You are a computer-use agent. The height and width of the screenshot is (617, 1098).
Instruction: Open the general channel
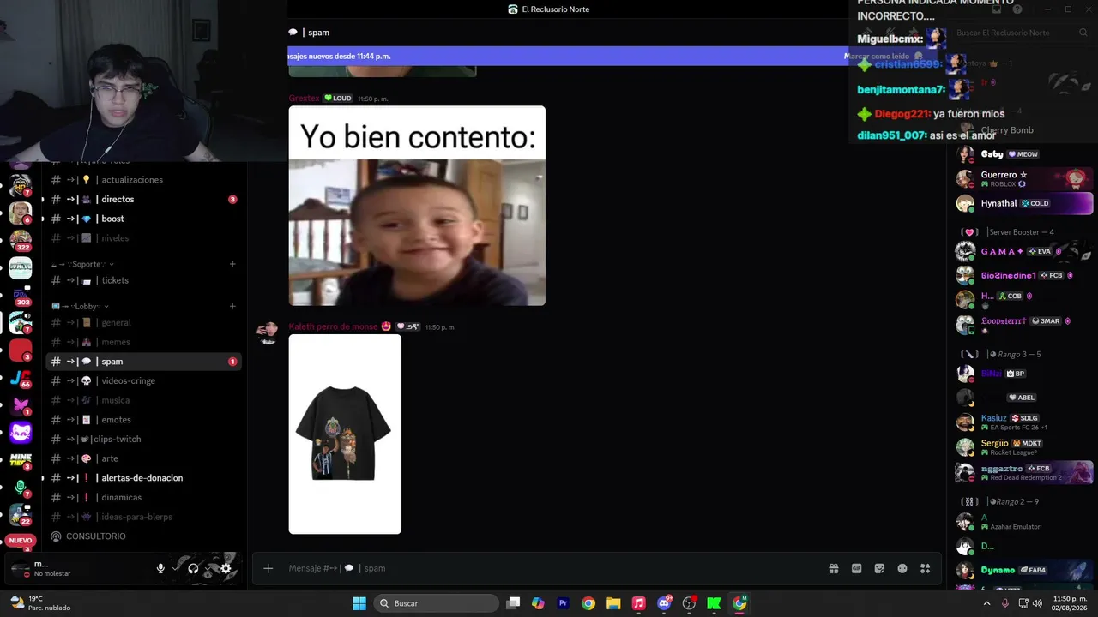[x=143, y=323]
